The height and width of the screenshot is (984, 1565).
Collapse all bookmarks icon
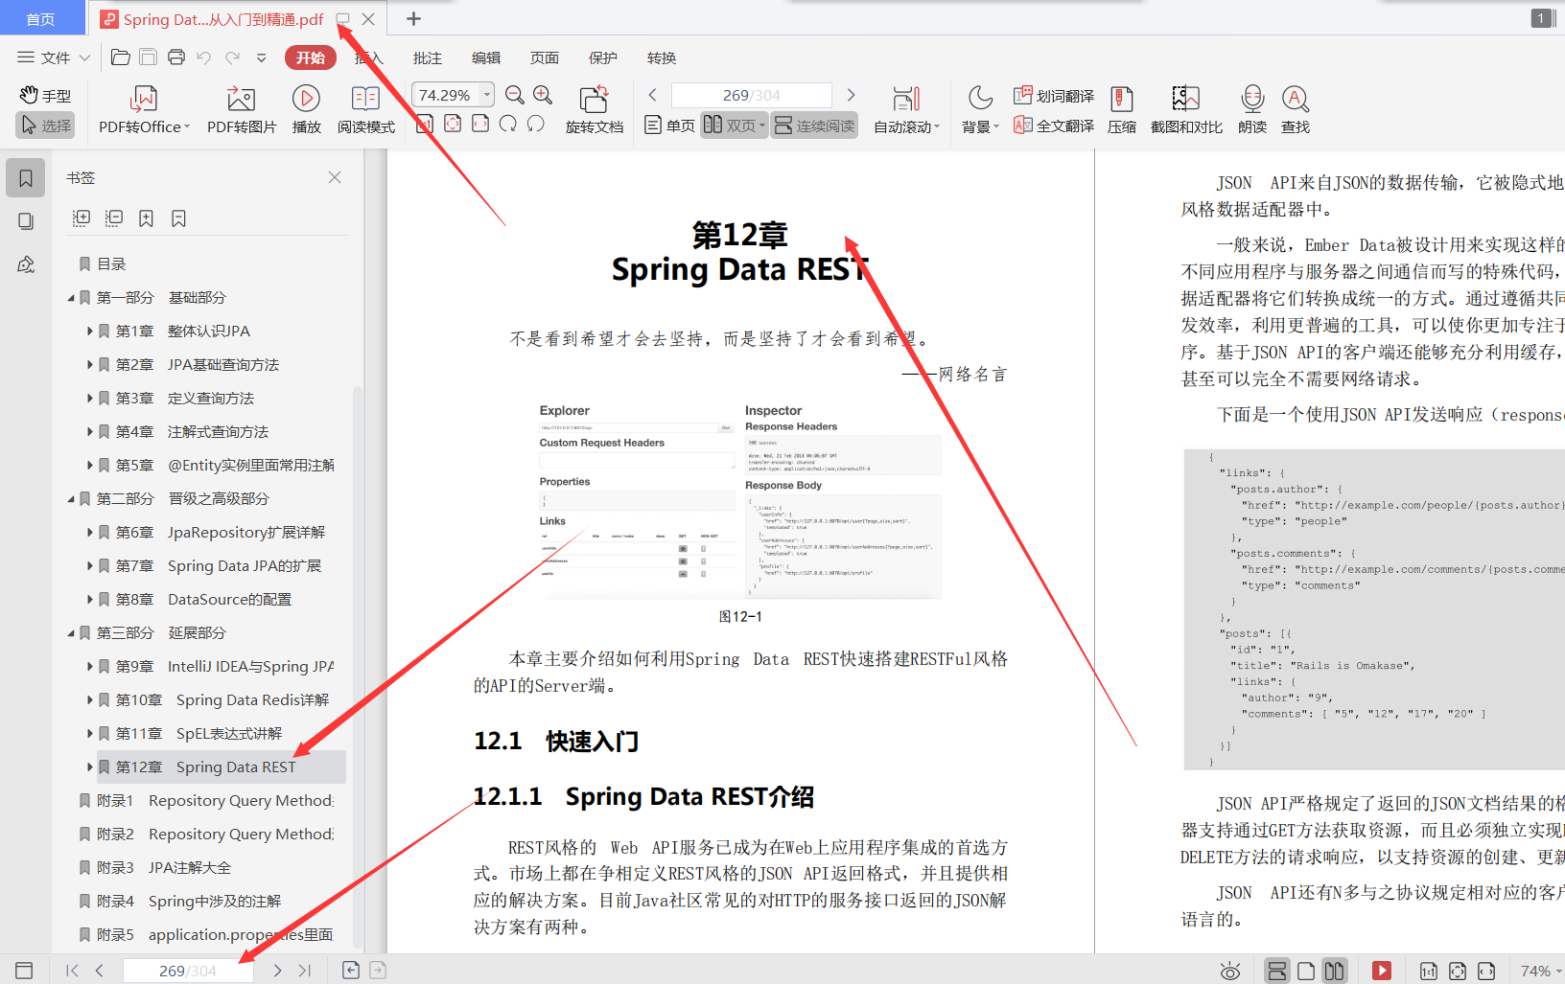coord(114,218)
